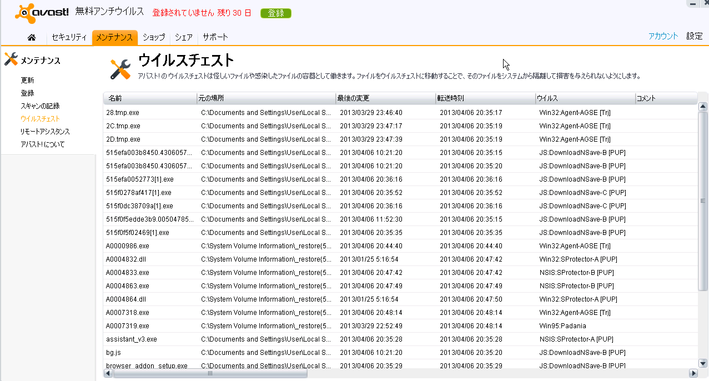Open the アカウント link
The width and height of the screenshot is (709, 381).
(663, 36)
